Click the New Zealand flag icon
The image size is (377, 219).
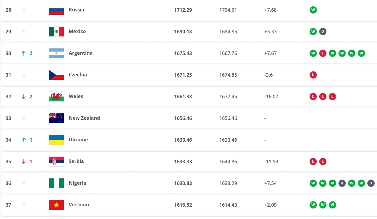pyautogui.click(x=57, y=118)
